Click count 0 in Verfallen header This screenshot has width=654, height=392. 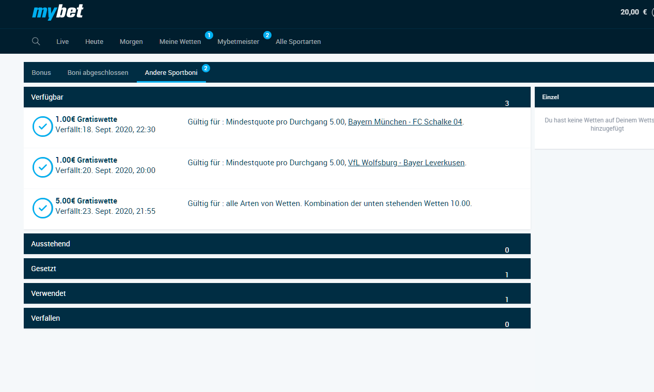pyautogui.click(x=507, y=324)
